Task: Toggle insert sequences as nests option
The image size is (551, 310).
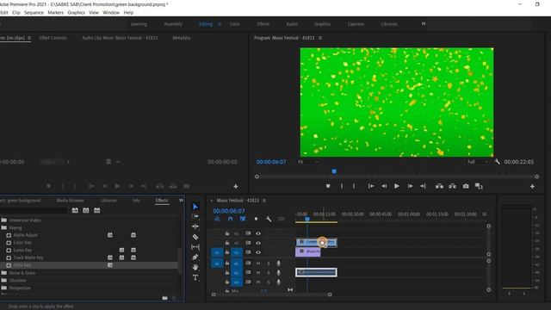Action: [x=217, y=219]
